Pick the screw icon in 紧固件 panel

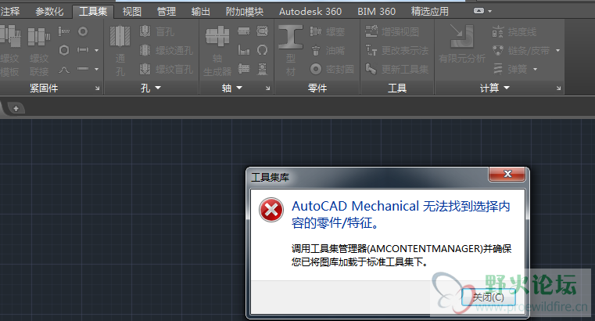tap(64, 31)
